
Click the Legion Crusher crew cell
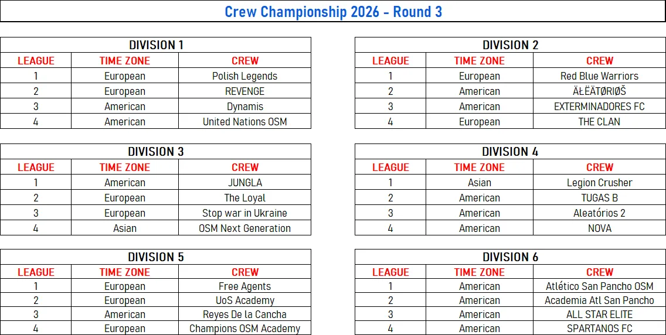coord(599,182)
